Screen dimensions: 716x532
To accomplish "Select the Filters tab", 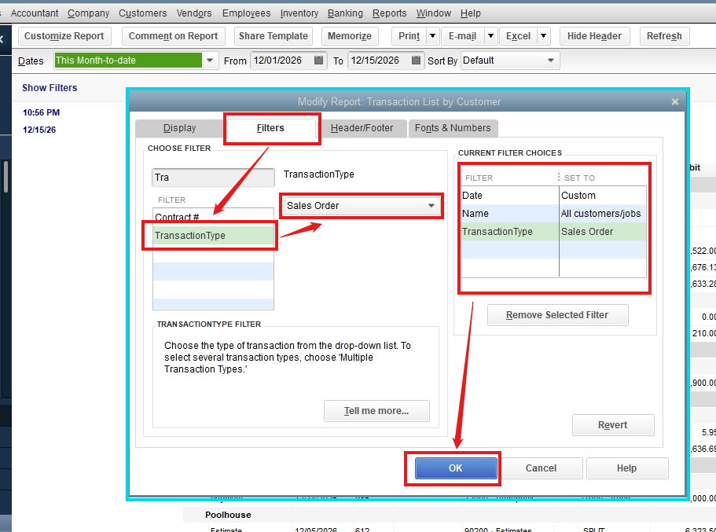I will [x=270, y=128].
